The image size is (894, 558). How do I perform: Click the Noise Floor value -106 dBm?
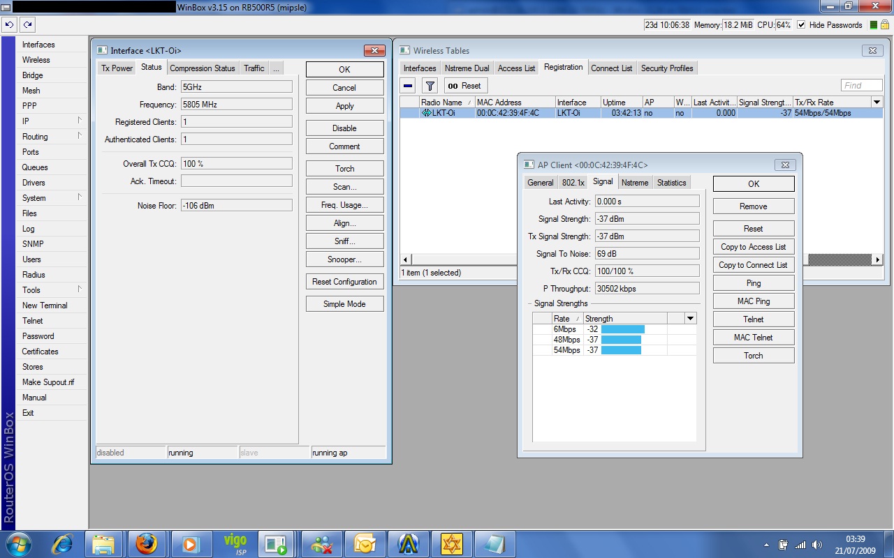[x=236, y=206]
